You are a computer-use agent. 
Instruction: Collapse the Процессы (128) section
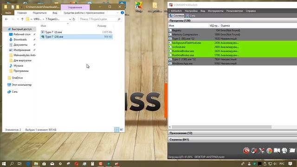232,20
